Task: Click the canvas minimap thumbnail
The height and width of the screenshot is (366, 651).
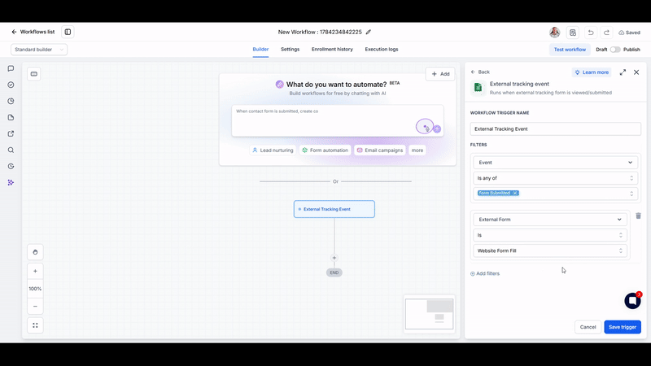Action: click(430, 314)
